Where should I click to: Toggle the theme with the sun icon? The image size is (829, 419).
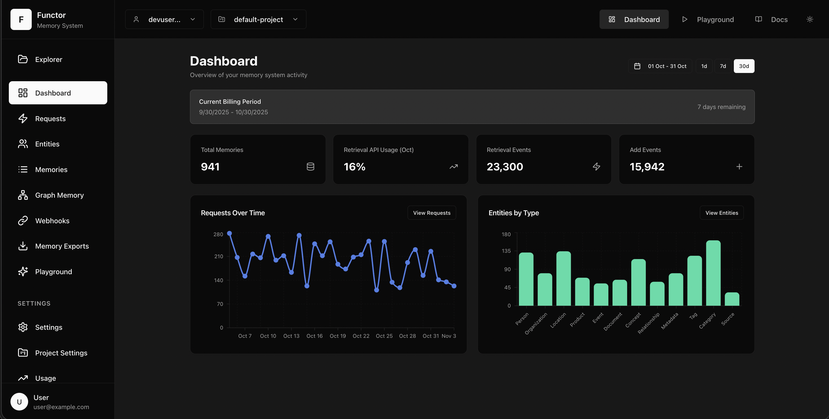pos(810,19)
